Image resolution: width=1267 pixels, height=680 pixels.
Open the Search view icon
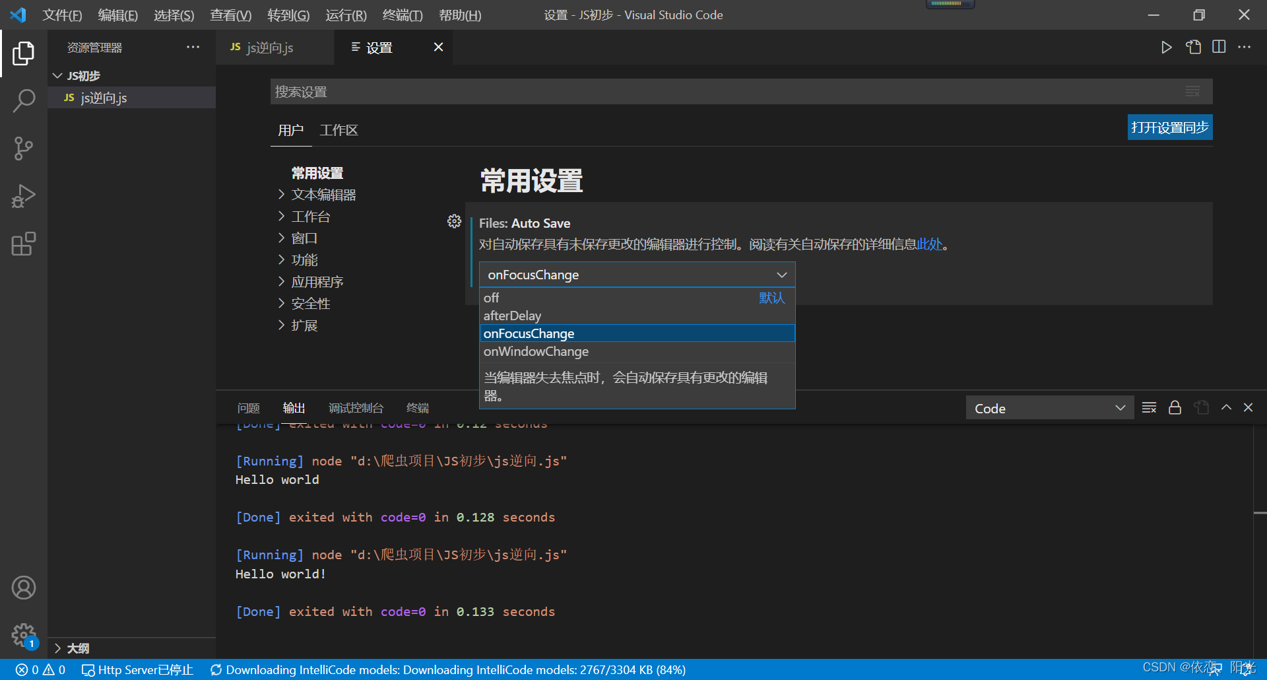(x=24, y=101)
